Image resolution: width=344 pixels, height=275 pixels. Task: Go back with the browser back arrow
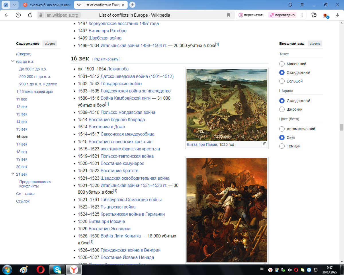click(x=6, y=15)
